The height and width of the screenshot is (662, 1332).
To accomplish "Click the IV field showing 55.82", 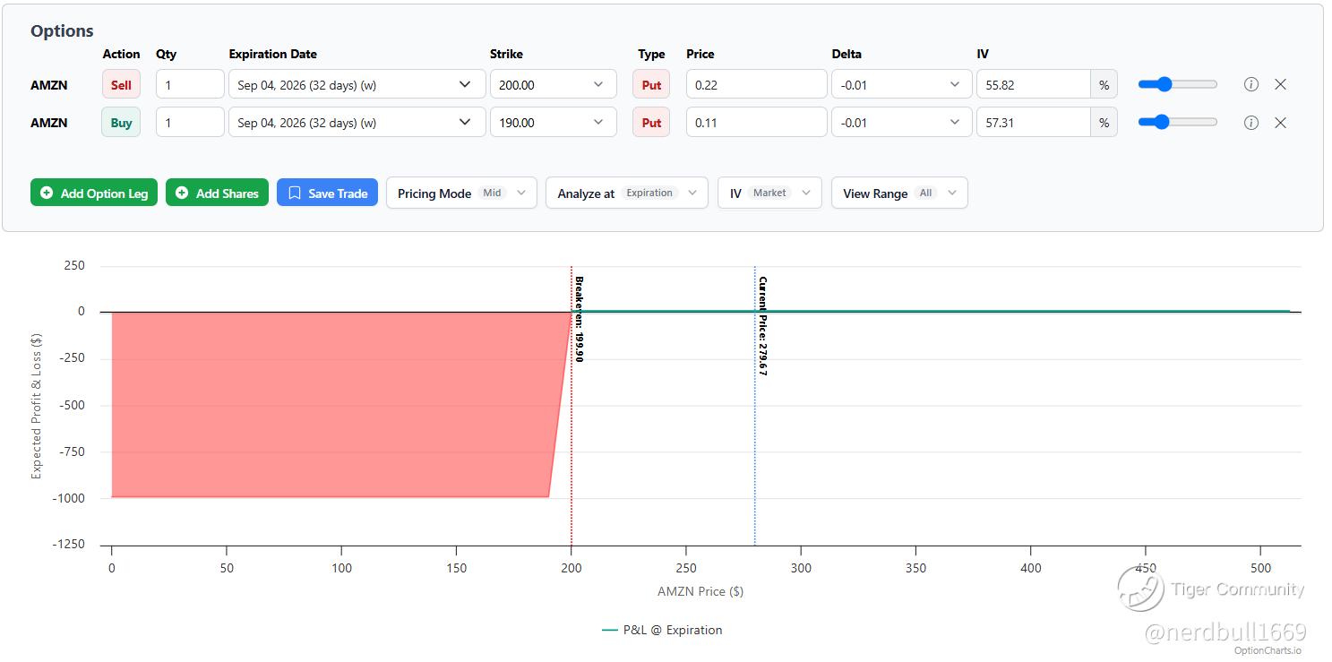I will coord(1034,84).
